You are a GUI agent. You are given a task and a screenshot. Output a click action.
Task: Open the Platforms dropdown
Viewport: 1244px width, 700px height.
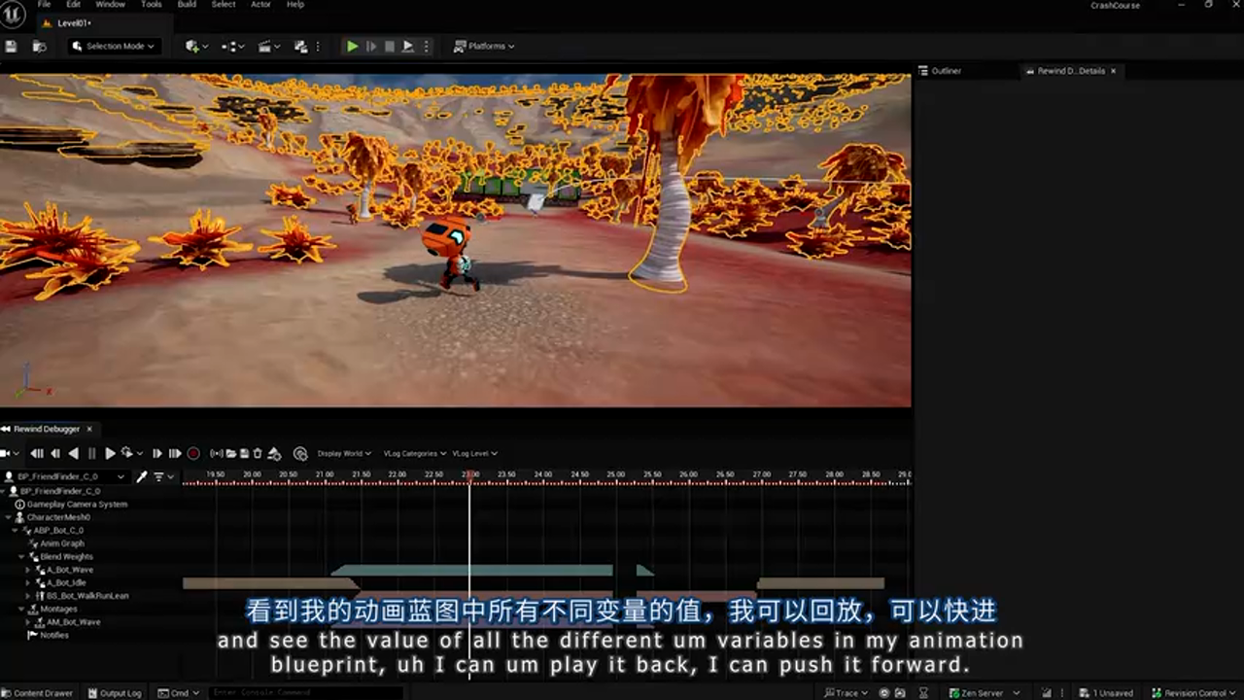pos(483,46)
